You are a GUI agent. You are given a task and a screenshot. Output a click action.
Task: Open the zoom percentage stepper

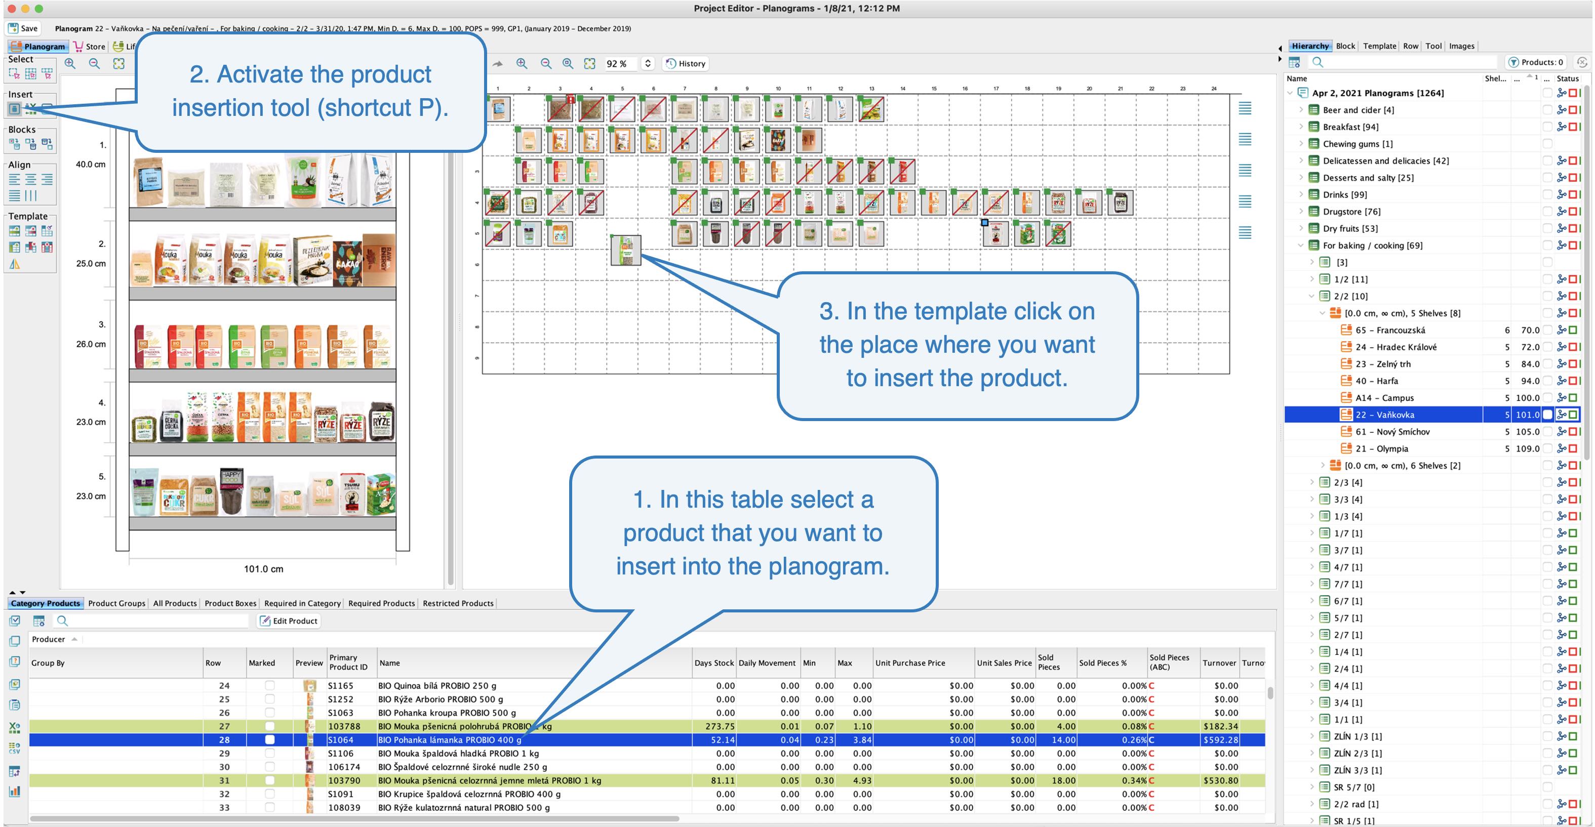point(648,63)
